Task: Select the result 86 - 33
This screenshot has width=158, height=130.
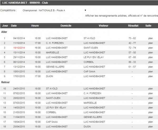Action: pyautogui.click(x=132, y=62)
